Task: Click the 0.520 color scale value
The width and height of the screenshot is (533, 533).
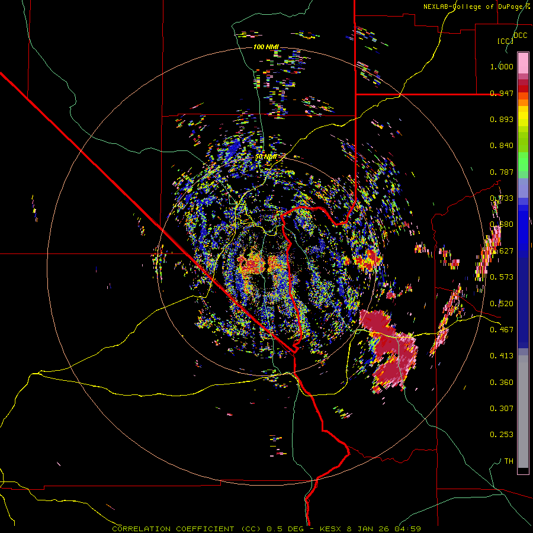Action: coord(502,304)
